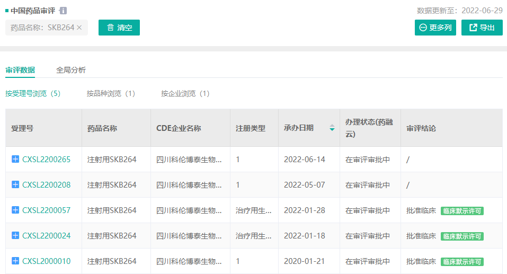This screenshot has height=274, width=507.
Task: Select the 按受理号浏览 view
Action: point(33,94)
